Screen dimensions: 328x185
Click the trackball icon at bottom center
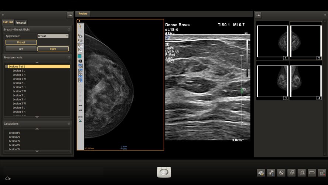click(164, 172)
